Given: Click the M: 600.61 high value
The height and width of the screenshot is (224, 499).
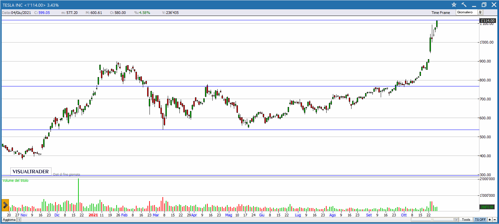Looking at the screenshot, I should (x=94, y=13).
